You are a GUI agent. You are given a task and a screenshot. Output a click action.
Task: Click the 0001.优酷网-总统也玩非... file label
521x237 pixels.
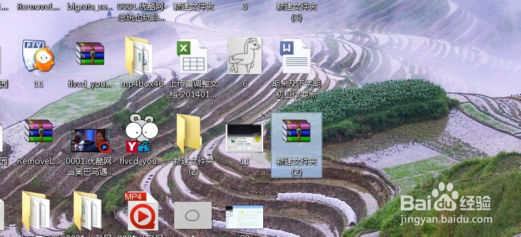tap(142, 11)
